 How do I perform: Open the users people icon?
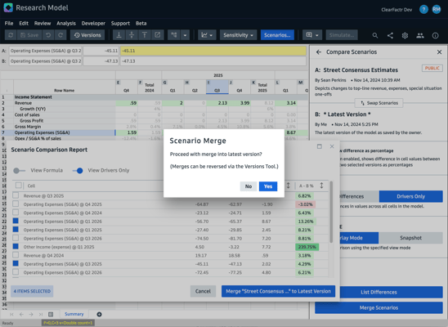[420, 35]
